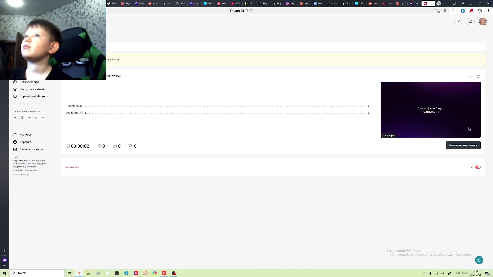
Task: Open Telegram from the Windows taskbar
Action: click(126, 273)
